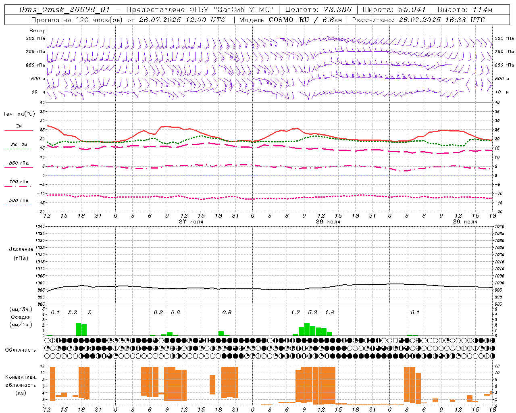Click the 29 июля date label

point(465,222)
